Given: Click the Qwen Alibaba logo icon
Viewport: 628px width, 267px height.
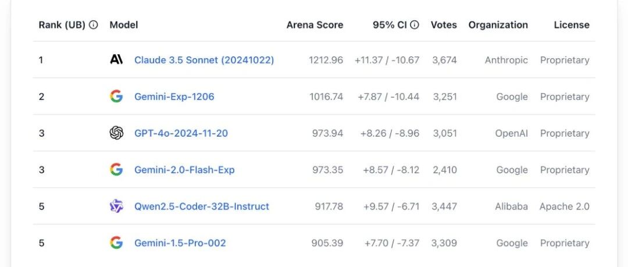Looking at the screenshot, I should click(116, 206).
